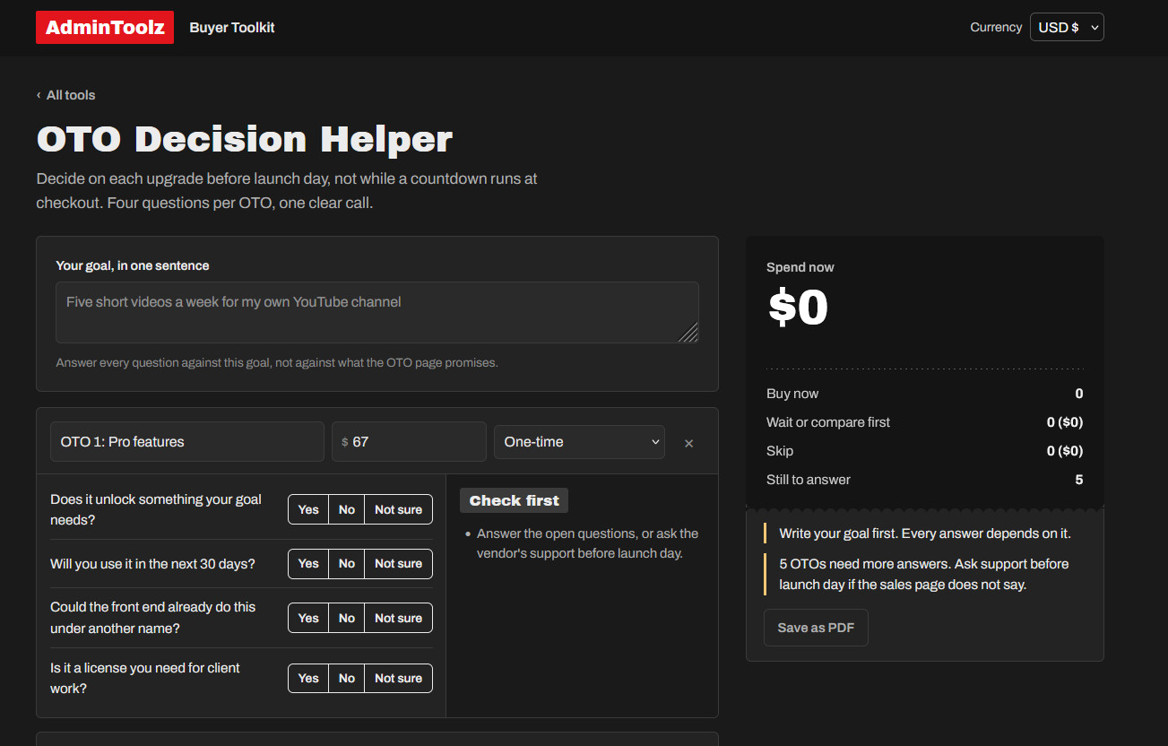Click the 'Your goal, in one sentence' label
This screenshot has height=746, width=1168.
(133, 265)
